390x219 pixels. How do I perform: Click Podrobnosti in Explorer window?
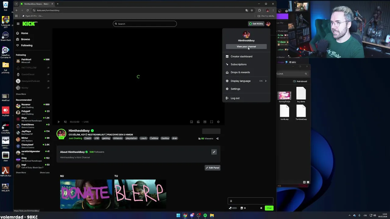point(300,81)
